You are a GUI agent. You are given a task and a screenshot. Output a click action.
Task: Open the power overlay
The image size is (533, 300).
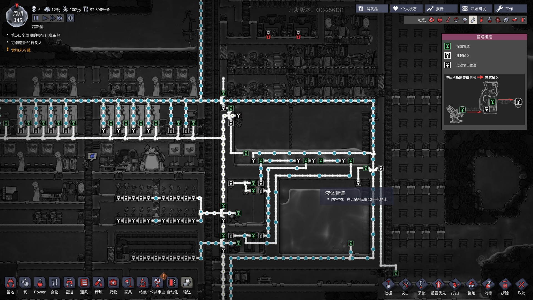click(x=440, y=20)
